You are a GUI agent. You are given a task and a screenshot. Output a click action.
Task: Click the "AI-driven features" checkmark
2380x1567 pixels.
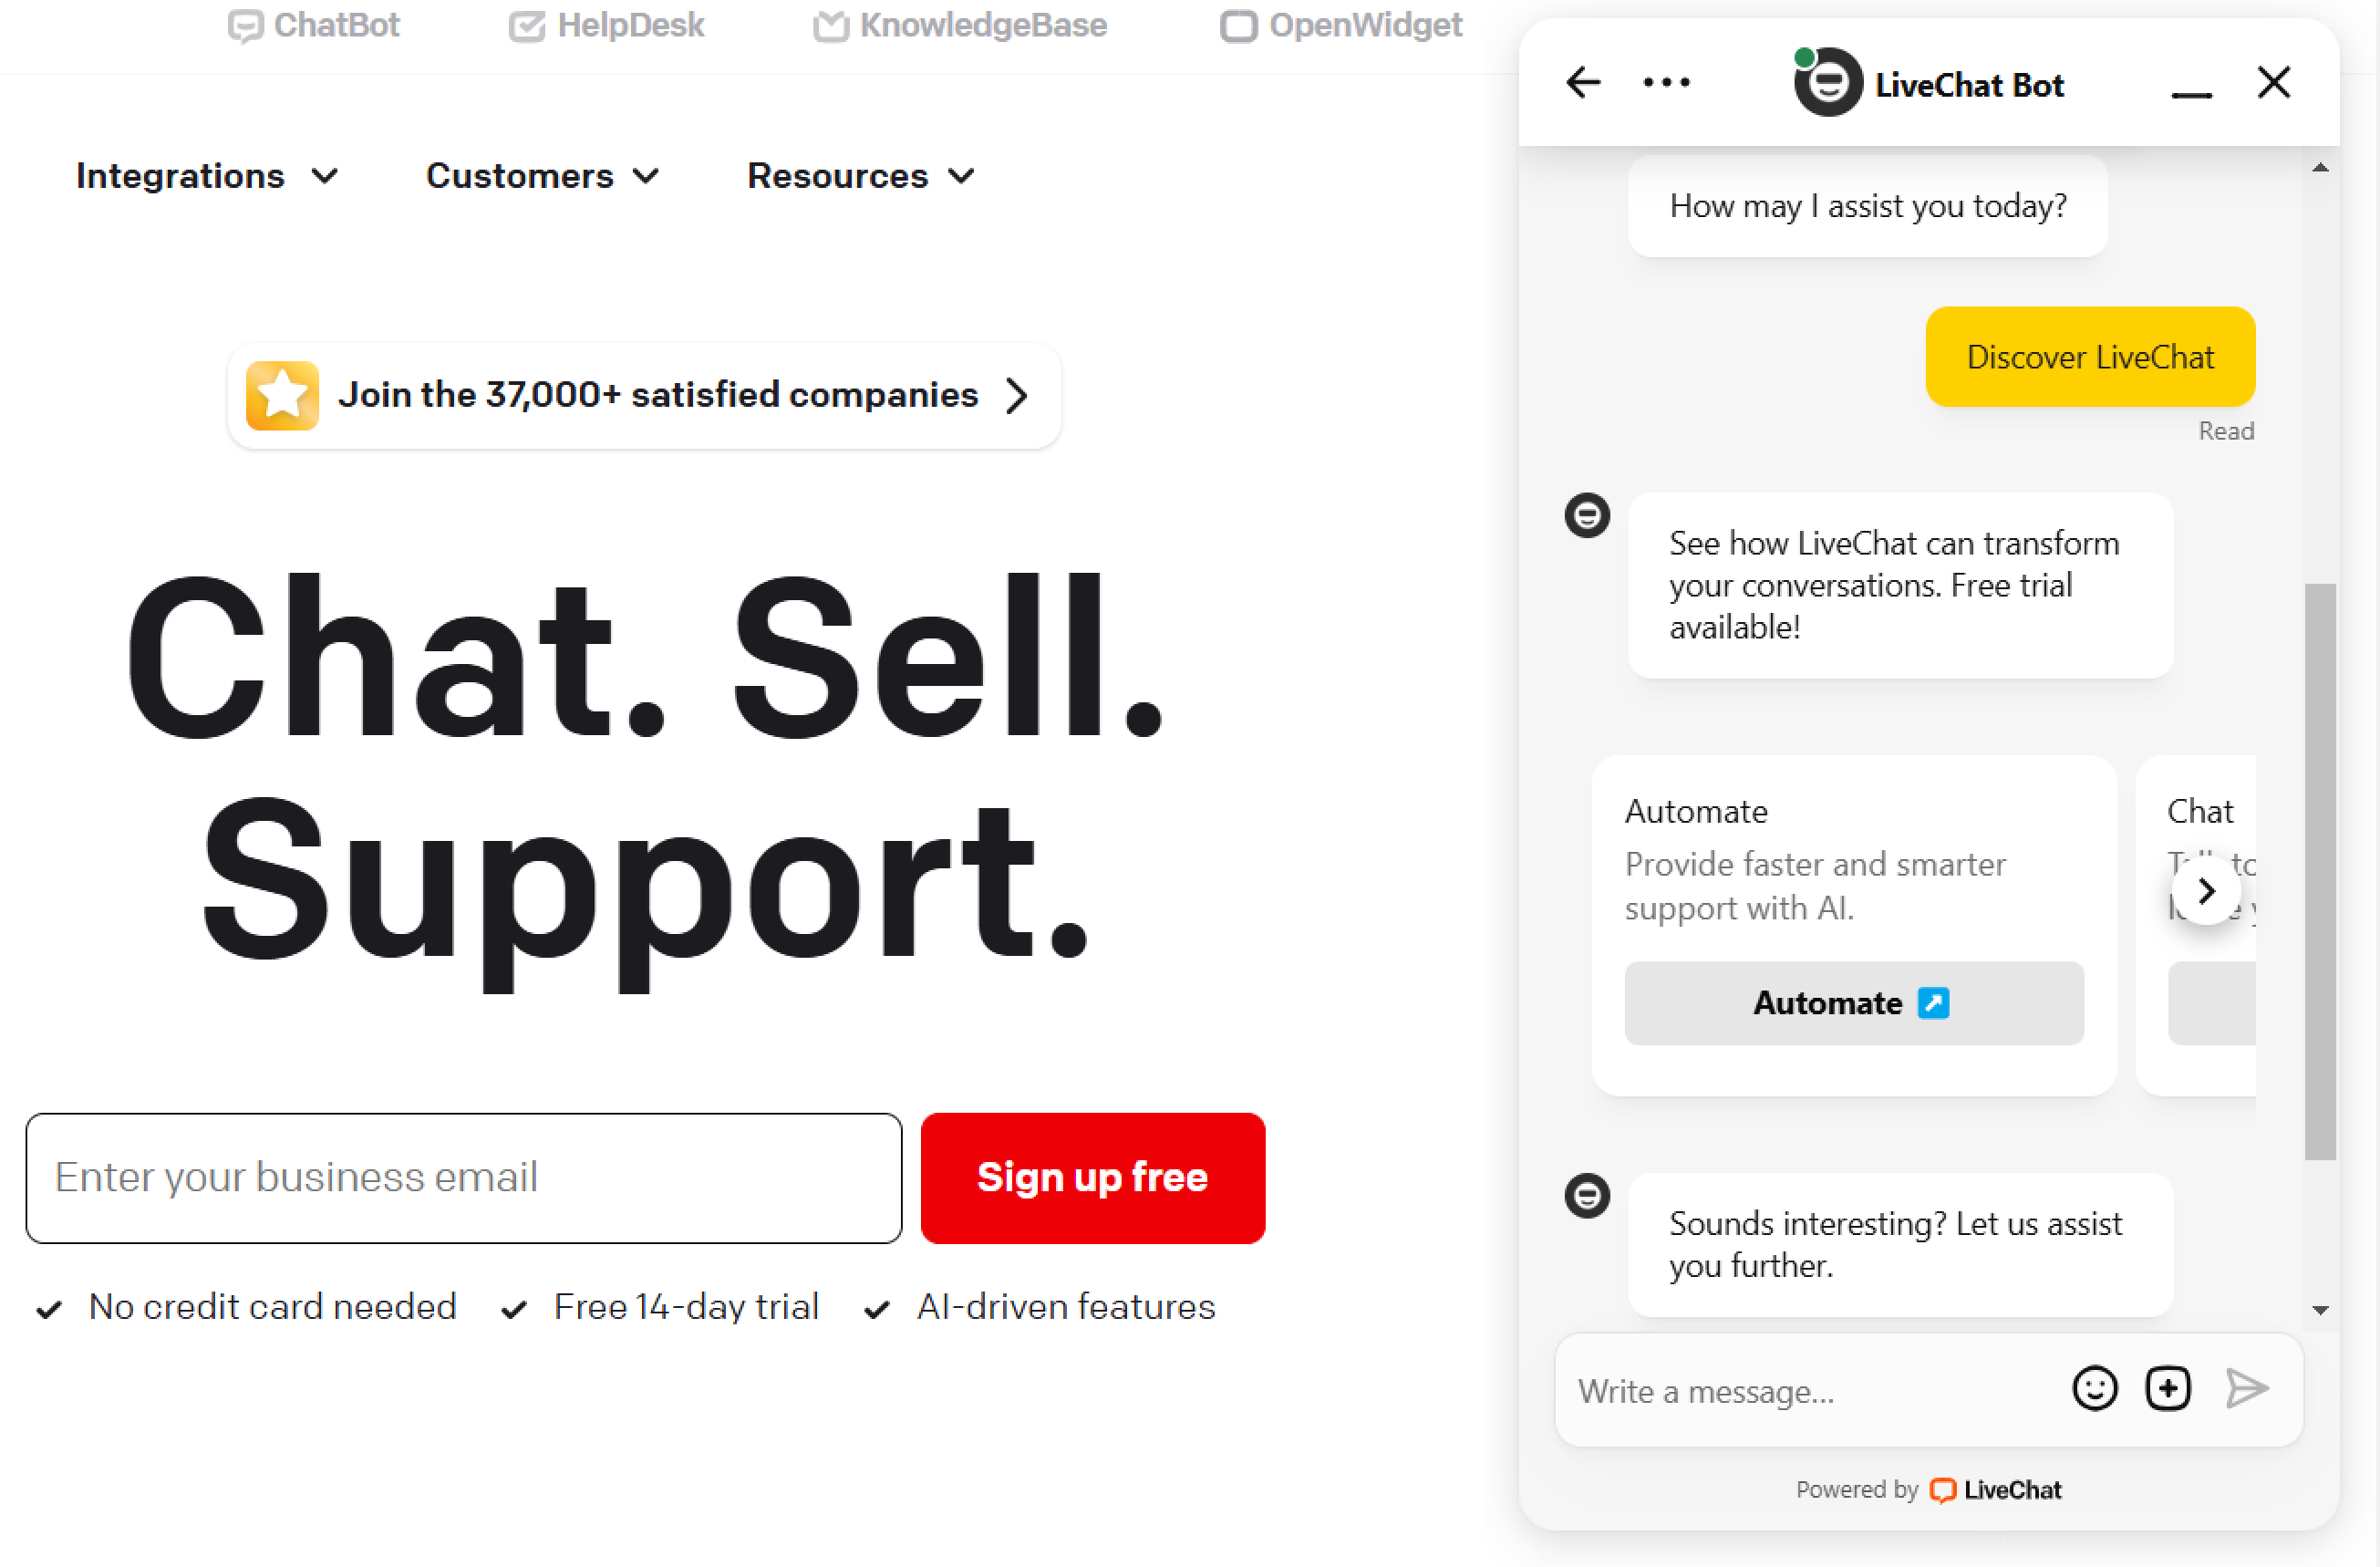coord(877,1308)
